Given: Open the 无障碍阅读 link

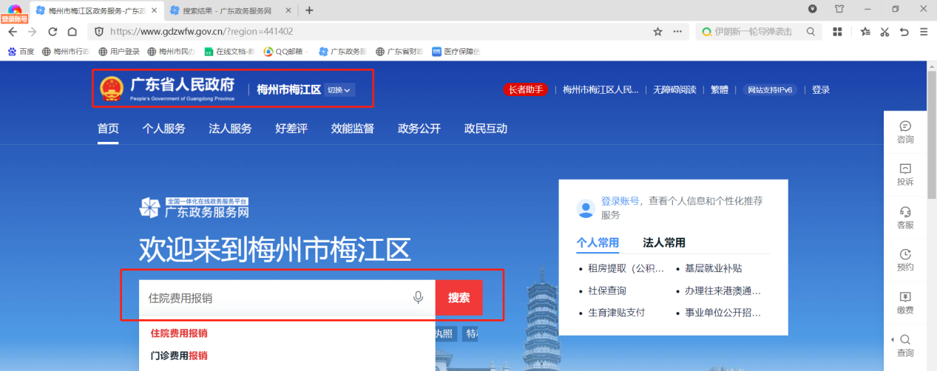Looking at the screenshot, I should 674,90.
